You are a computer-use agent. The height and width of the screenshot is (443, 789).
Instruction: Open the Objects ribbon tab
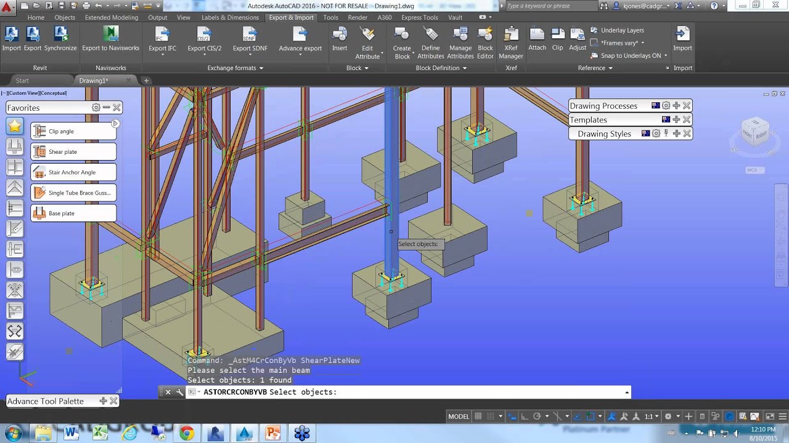(x=65, y=17)
